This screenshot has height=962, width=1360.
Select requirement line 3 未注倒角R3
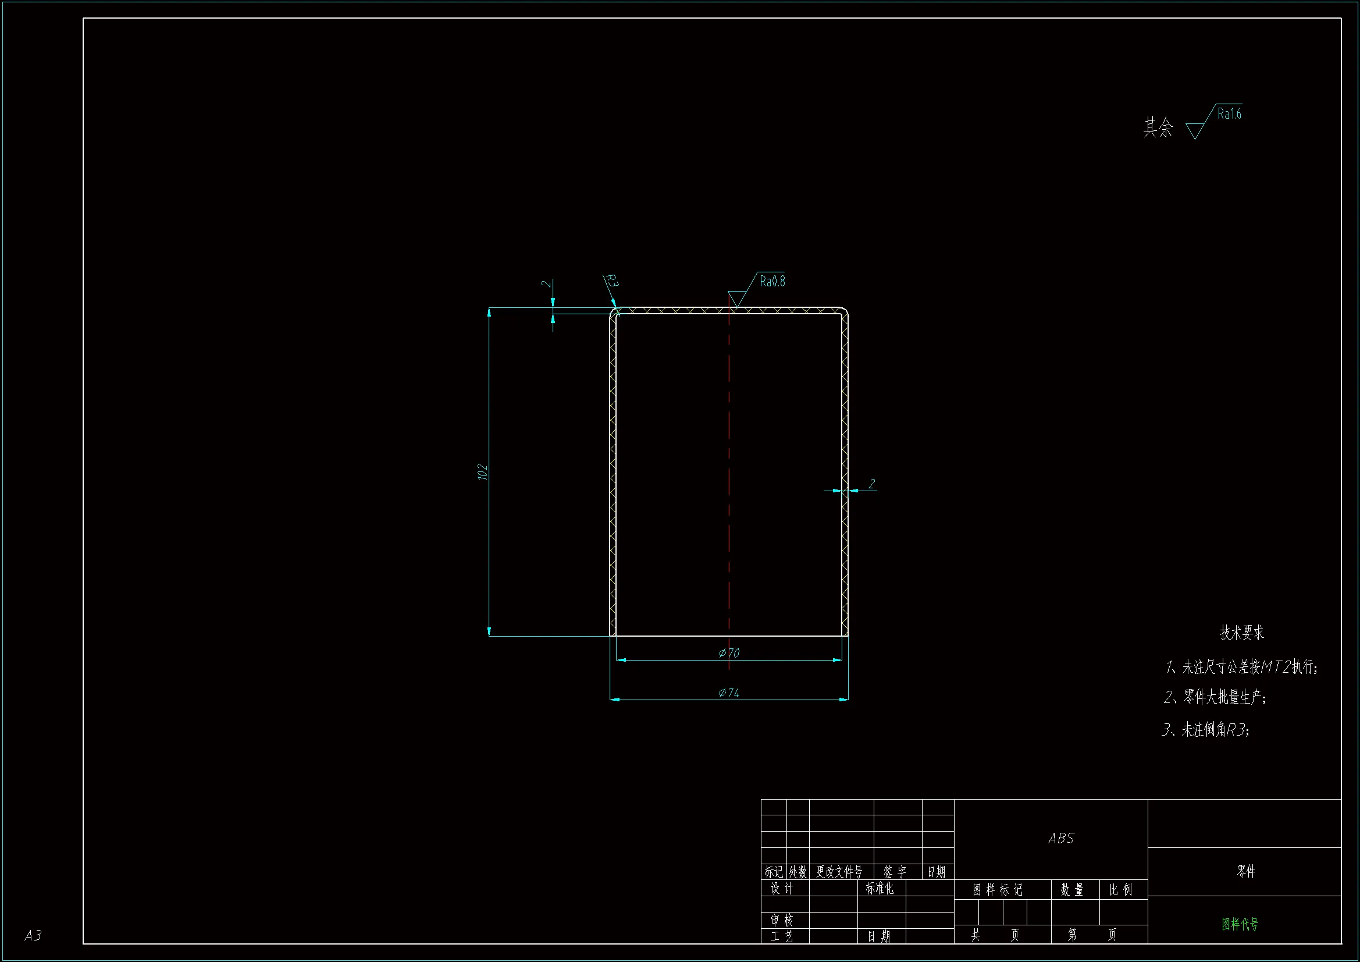[x=1206, y=730]
